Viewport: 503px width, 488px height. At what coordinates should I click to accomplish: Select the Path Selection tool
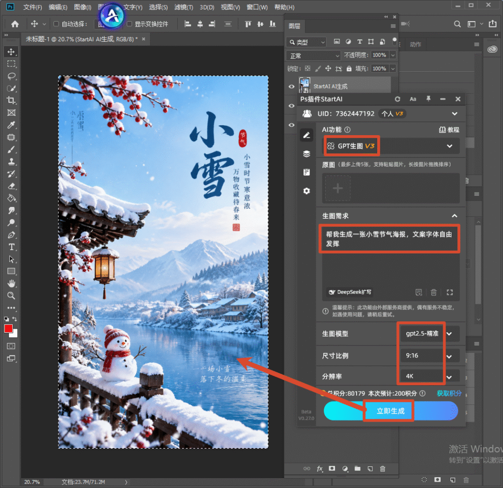tap(11, 259)
